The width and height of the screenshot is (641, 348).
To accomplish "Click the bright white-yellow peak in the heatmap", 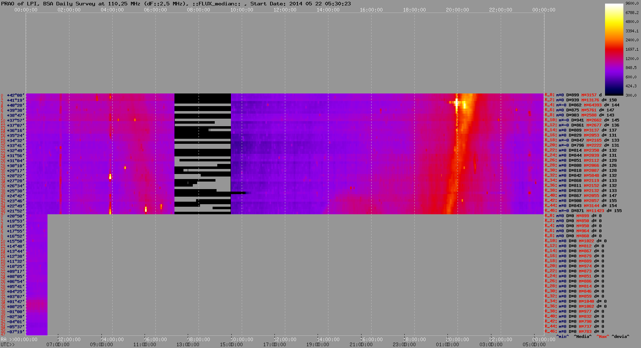I will (457, 103).
